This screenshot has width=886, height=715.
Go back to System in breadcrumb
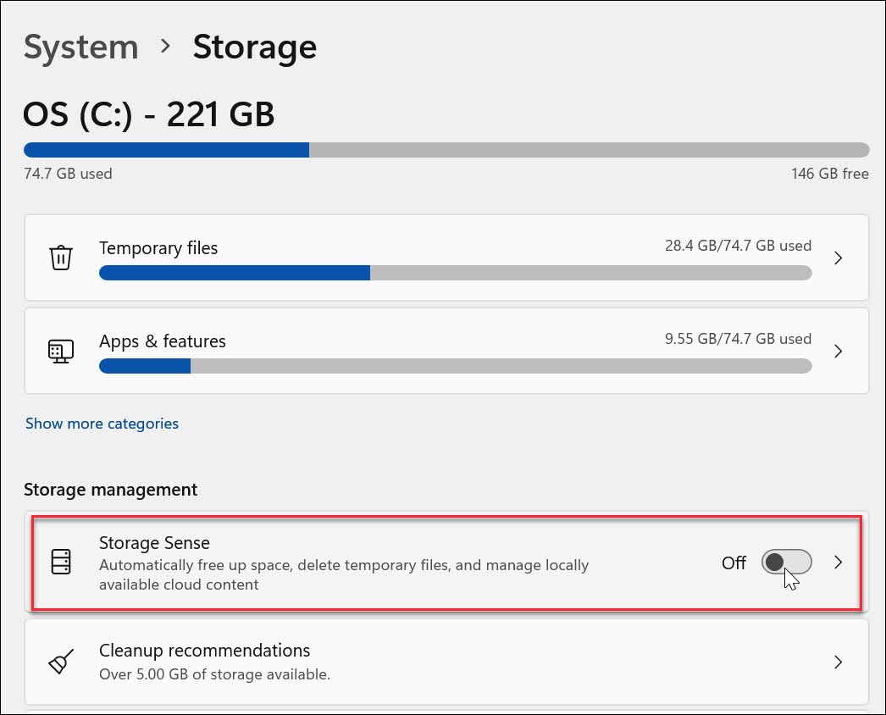click(80, 47)
